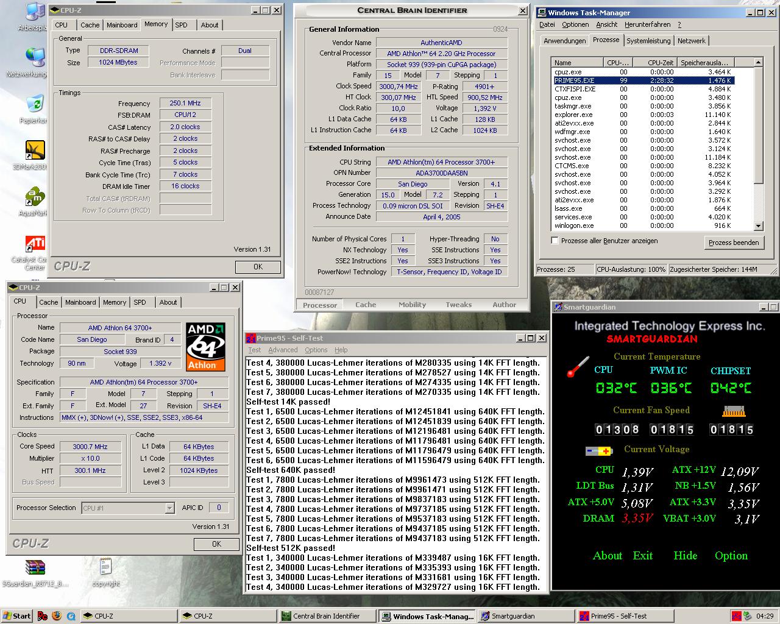Screen dimensions: 780x624
Task: Click the first quick launch icon beside Start
Action: point(42,616)
